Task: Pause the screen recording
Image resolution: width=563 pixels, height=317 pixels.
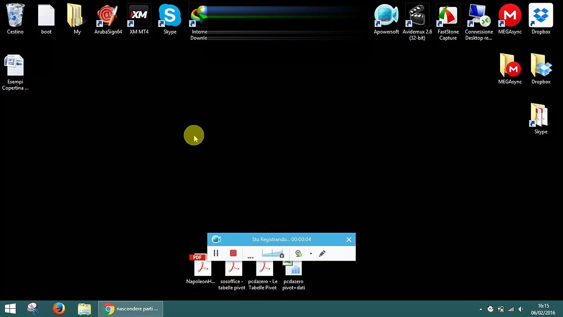Action: coord(216,253)
